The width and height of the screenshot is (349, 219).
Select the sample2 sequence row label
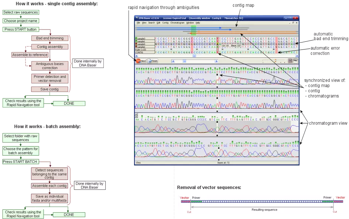pos(145,47)
